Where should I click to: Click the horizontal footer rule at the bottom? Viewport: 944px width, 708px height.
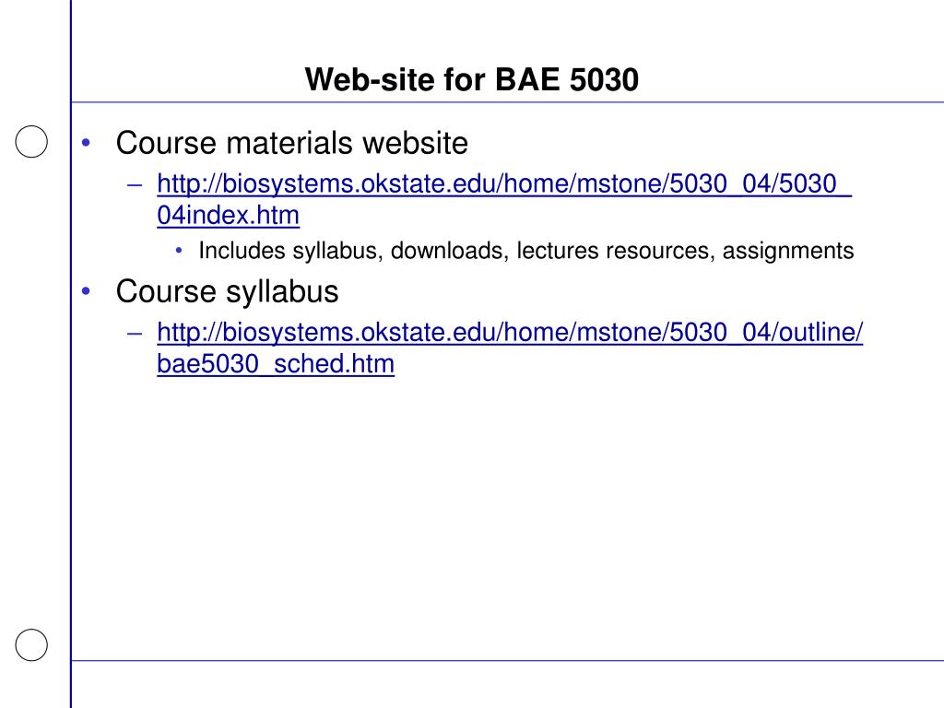pos(508,660)
